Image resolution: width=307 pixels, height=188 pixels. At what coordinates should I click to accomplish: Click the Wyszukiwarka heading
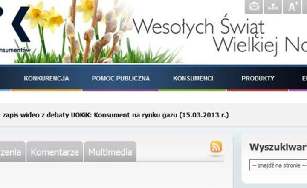pyautogui.click(x=278, y=147)
